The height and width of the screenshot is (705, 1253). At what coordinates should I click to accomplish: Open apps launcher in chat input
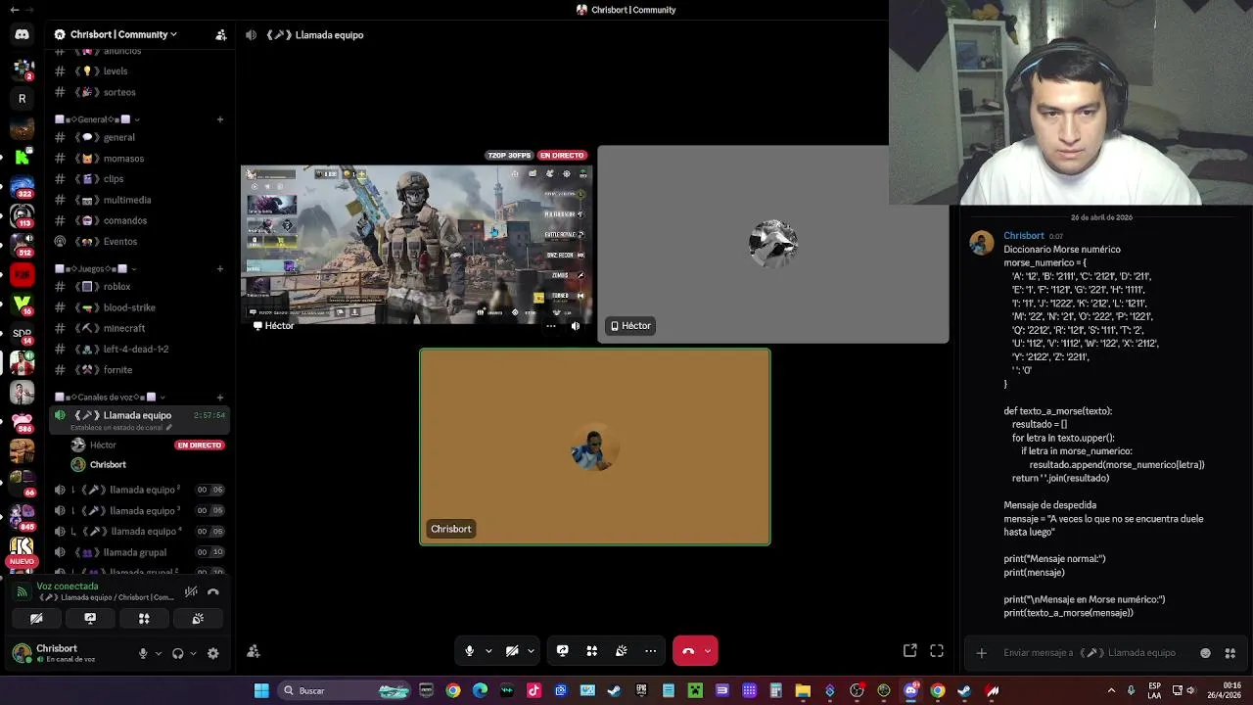(x=1230, y=653)
